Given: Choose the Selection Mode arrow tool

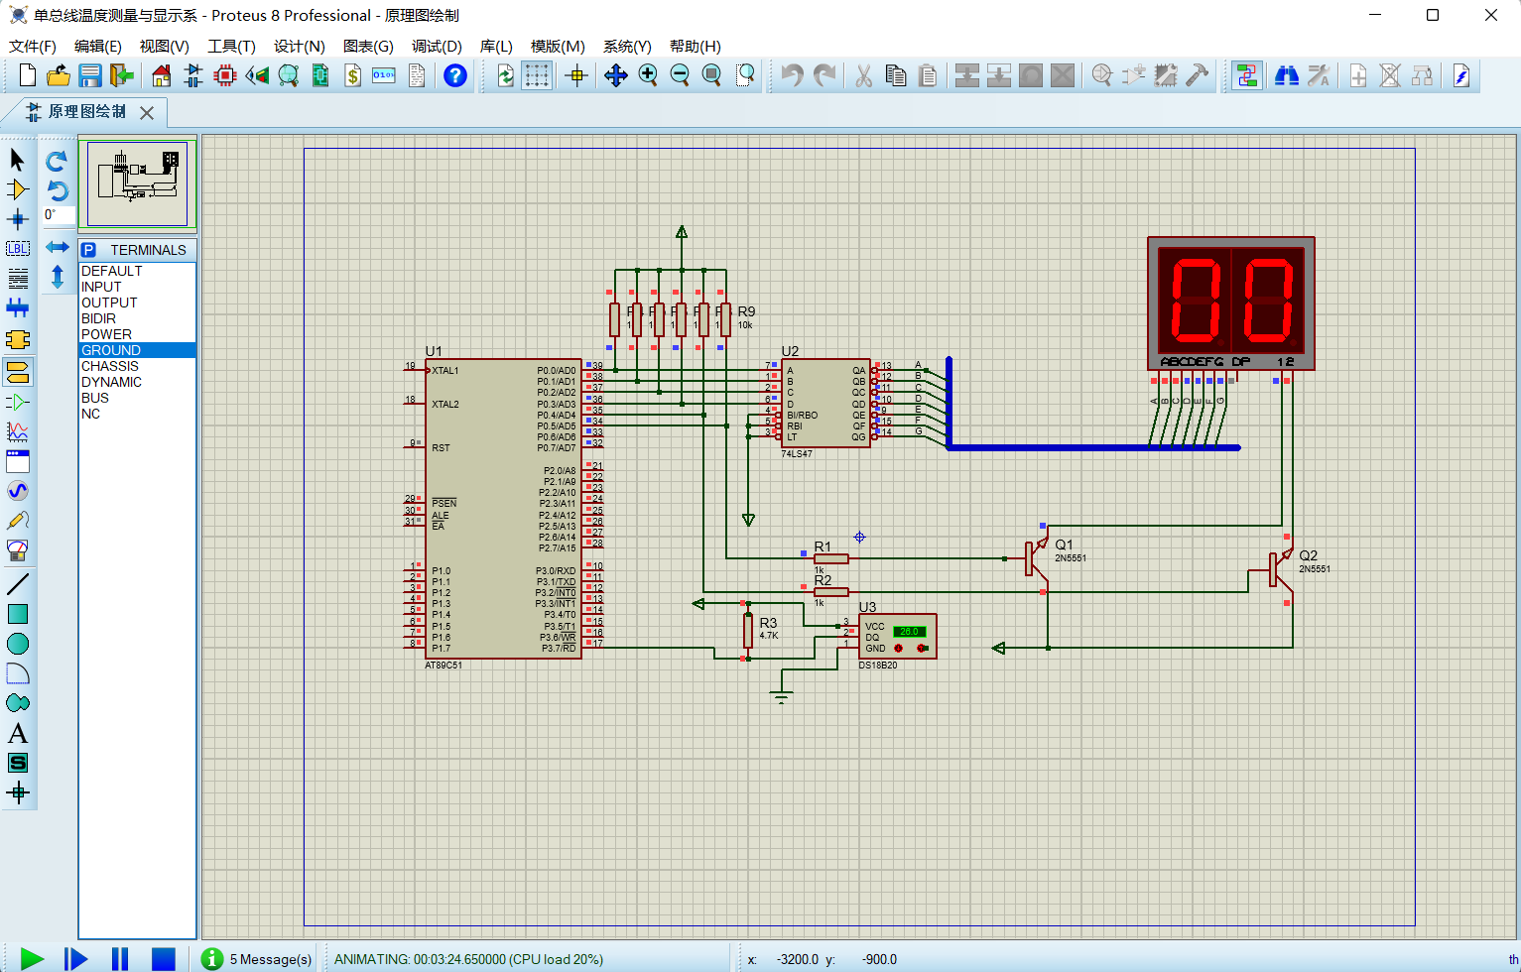Looking at the screenshot, I should point(18,160).
